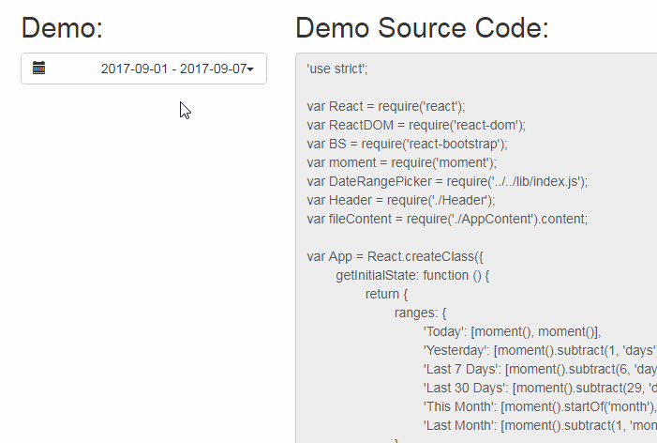Click the 'Yesterday' range code line
Viewport: 657px width, 443px height.
click(x=540, y=350)
